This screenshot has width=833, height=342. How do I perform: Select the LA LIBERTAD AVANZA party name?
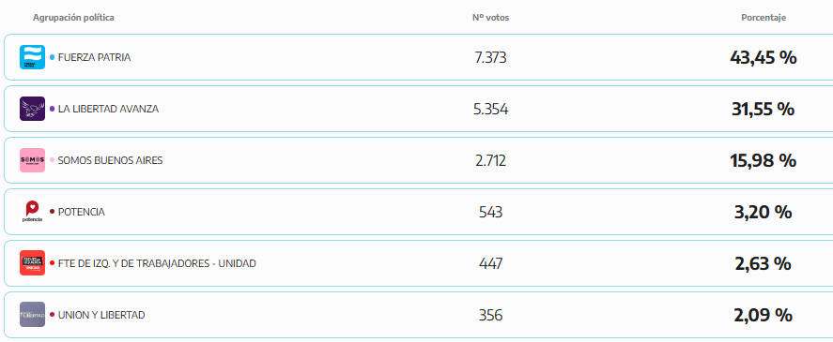point(108,109)
